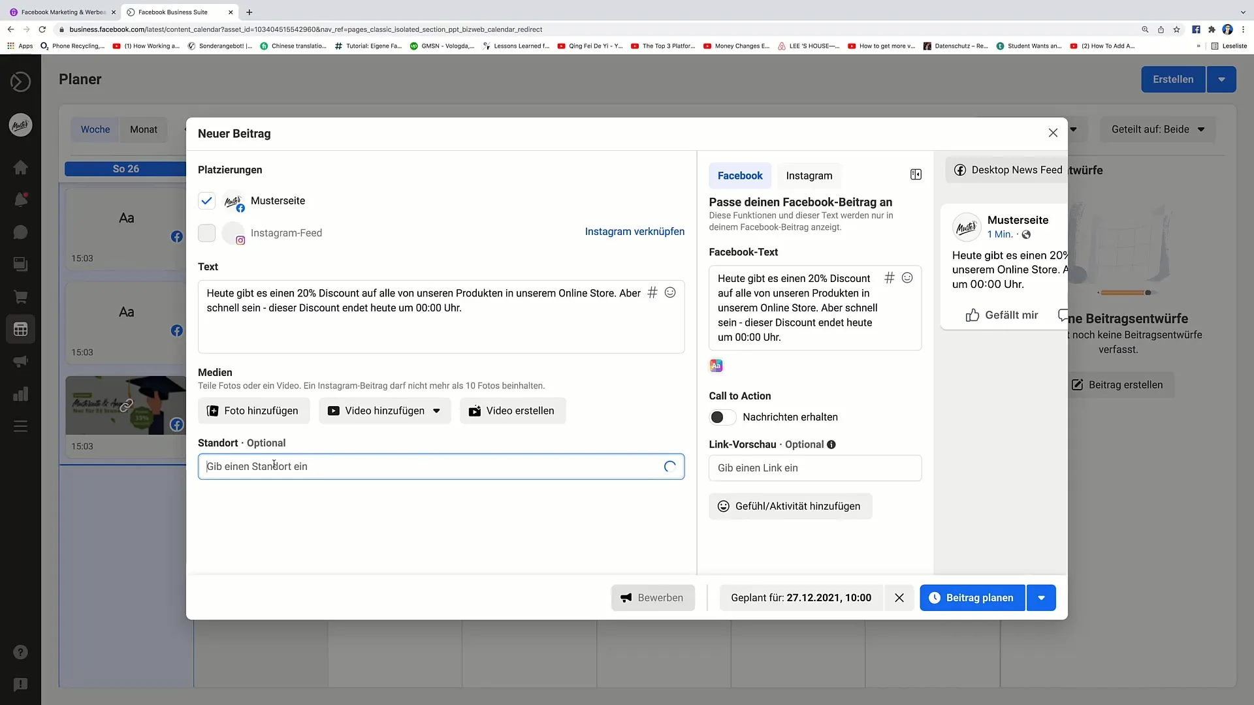
Task: Toggle the Nachrichten erhalten call-to-action switch
Action: (720, 418)
